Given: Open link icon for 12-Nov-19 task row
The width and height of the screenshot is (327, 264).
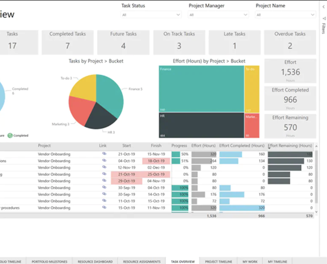Looking at the screenshot, I should pos(104,167).
